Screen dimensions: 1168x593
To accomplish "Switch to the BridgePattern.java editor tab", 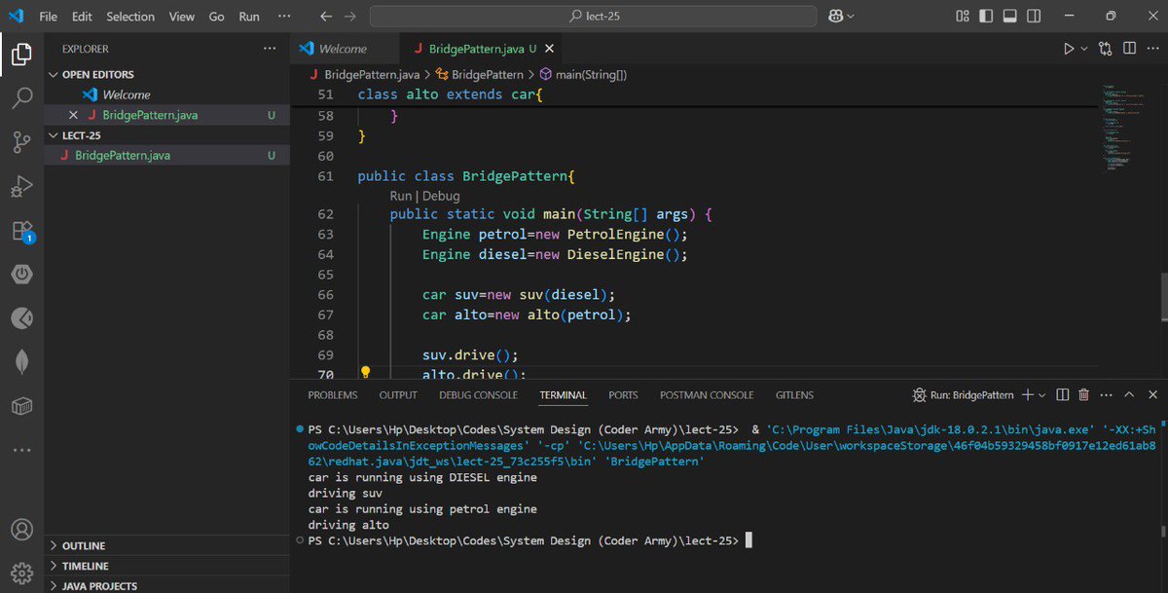I will [x=482, y=49].
